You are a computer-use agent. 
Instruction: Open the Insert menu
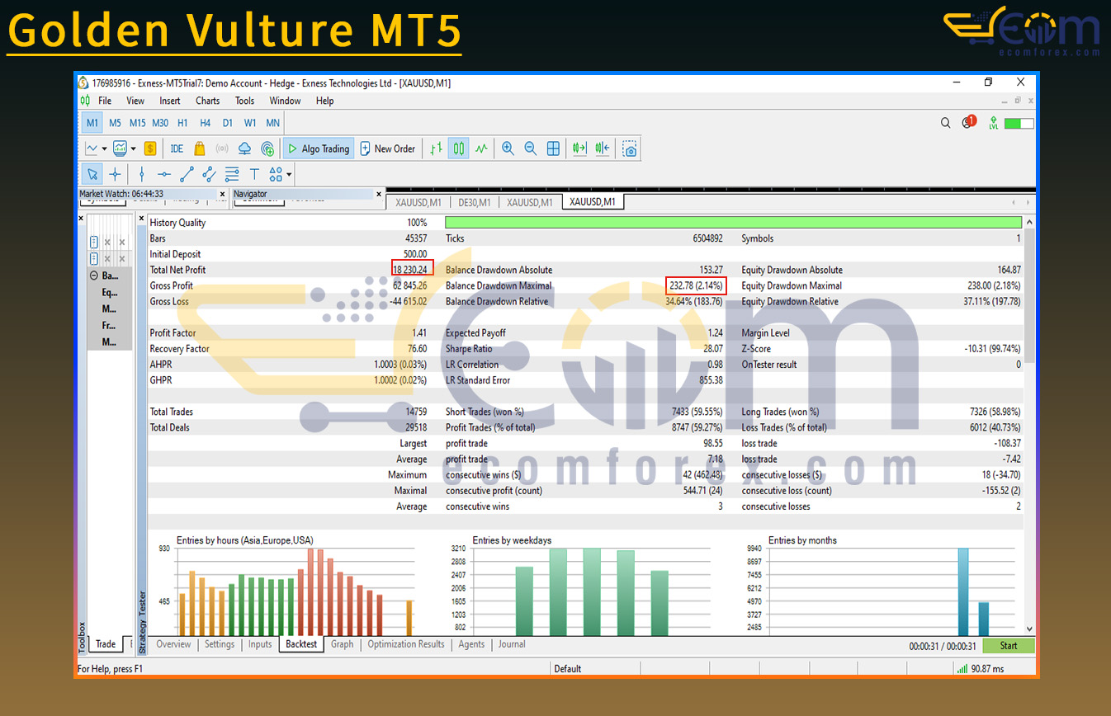click(x=170, y=101)
